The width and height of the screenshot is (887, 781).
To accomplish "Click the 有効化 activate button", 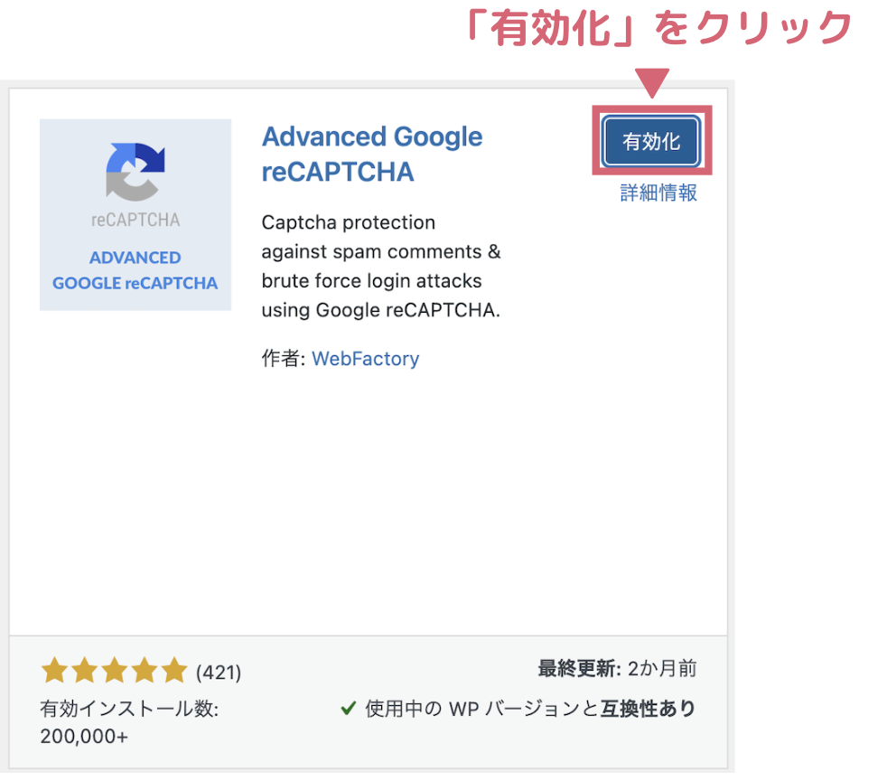I will coord(651,141).
